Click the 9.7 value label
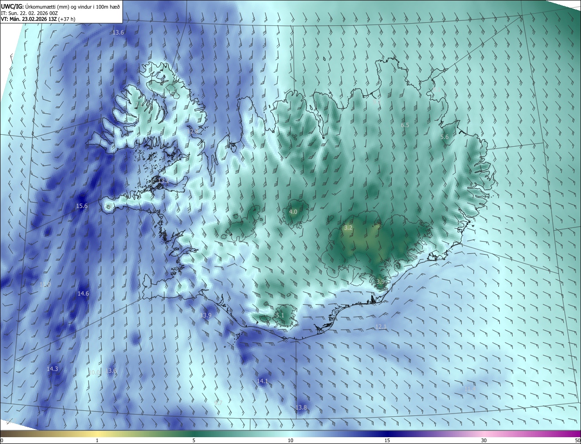The image size is (581, 444). pyautogui.click(x=218, y=403)
